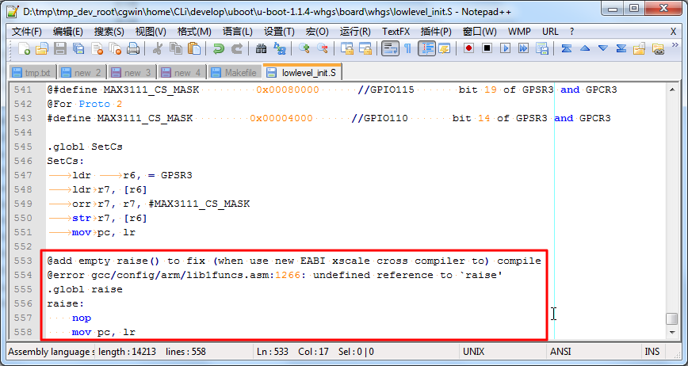Switch to the Makefile tab
This screenshot has width=688, height=366.
234,73
